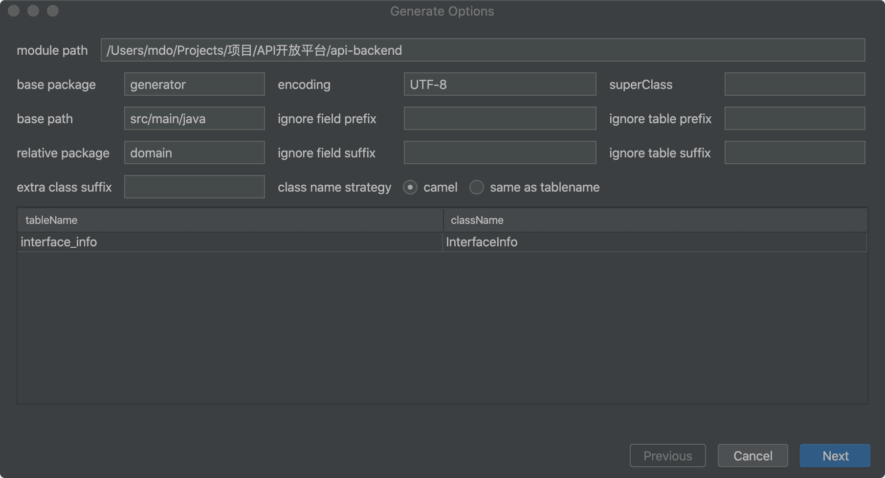Select the interface_info table row
The width and height of the screenshot is (885, 478).
click(x=230, y=242)
